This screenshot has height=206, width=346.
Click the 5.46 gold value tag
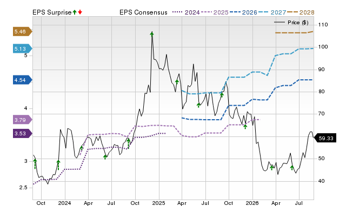22,31
